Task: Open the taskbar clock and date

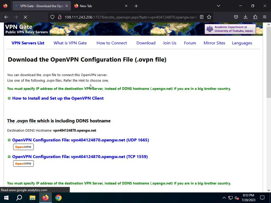Action: 248,198
